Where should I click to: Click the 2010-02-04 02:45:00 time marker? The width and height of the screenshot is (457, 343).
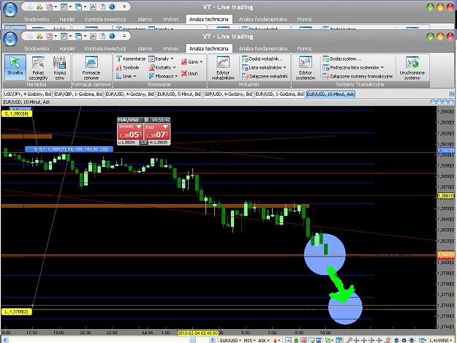[x=197, y=333]
